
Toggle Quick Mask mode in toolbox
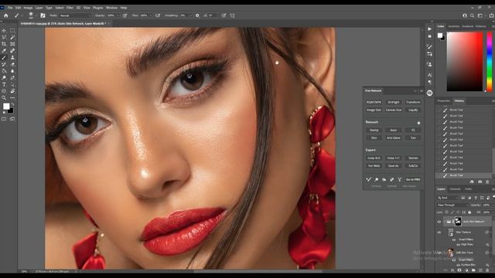4,119
